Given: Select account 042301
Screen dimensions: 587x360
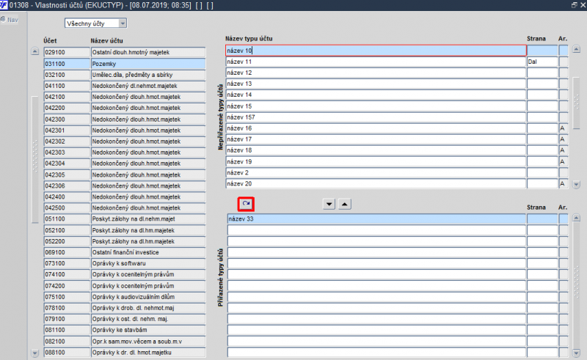Looking at the screenshot, I should tap(67, 131).
